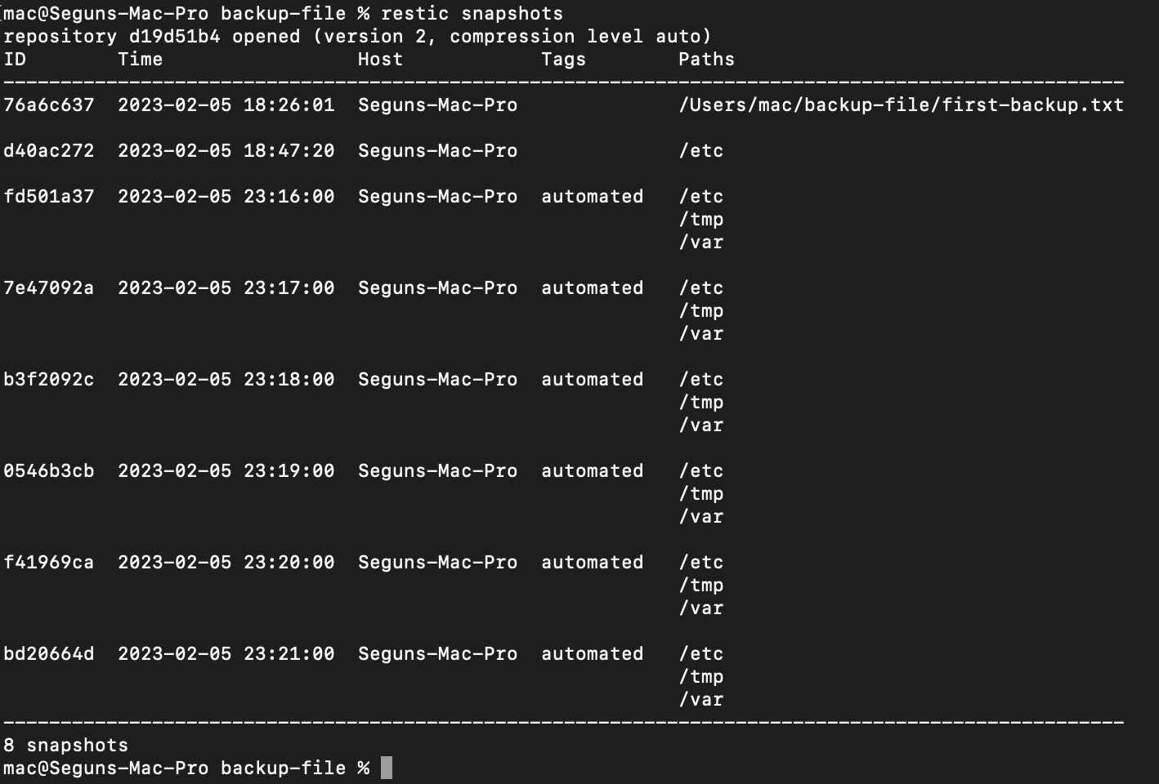Viewport: 1159px width, 784px height.
Task: Click the "Tags" column header
Action: pyautogui.click(x=563, y=60)
